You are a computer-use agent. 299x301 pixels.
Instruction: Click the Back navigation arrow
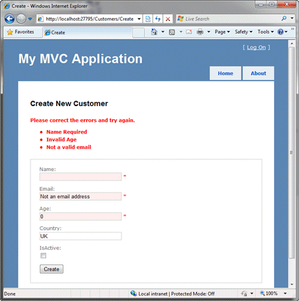coord(10,19)
